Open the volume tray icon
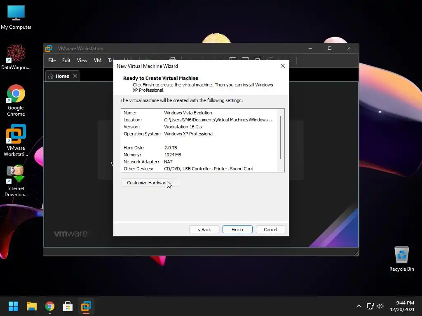The width and height of the screenshot is (422, 316). tap(380, 306)
